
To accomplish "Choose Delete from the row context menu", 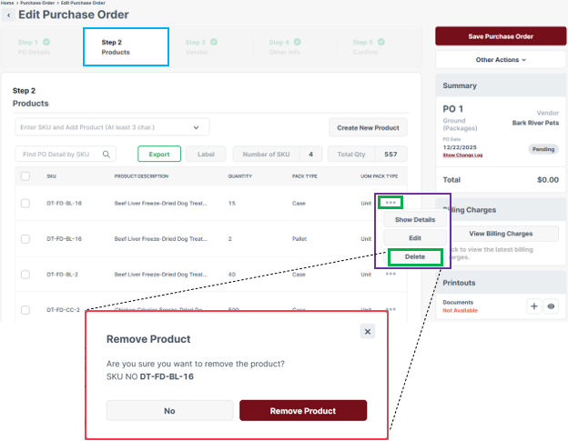I will (x=415, y=257).
